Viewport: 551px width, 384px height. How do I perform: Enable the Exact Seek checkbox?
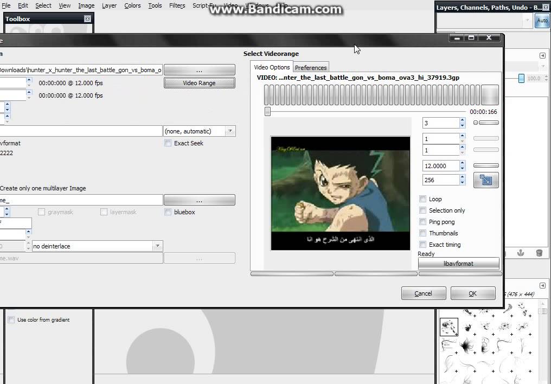tap(168, 143)
